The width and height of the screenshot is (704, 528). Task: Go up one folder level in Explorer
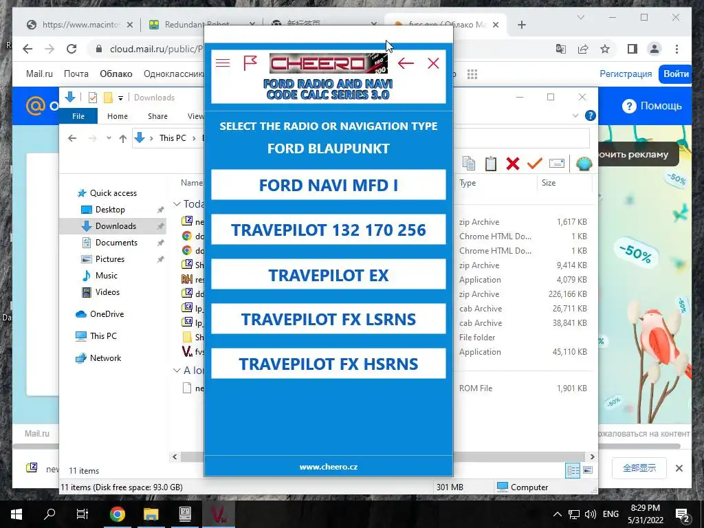point(122,138)
